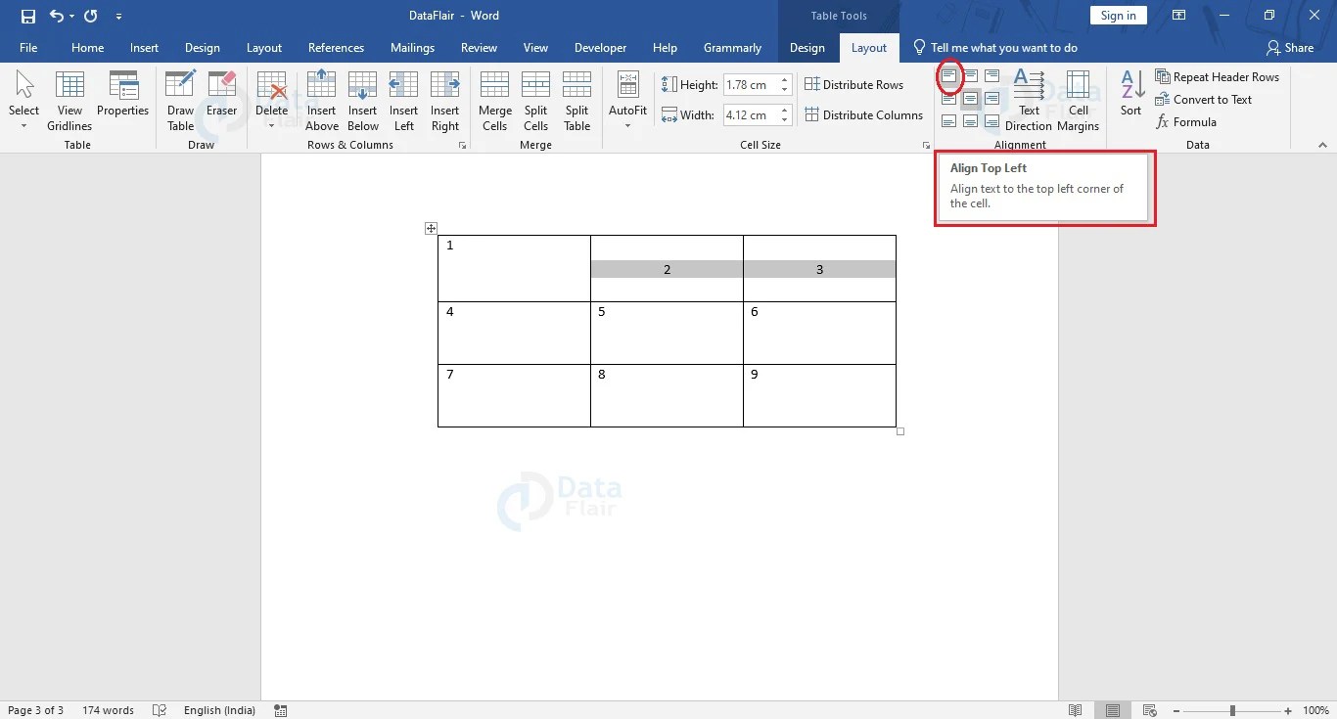The width and height of the screenshot is (1337, 719).
Task: Toggle View Gridlines
Action: (69, 98)
